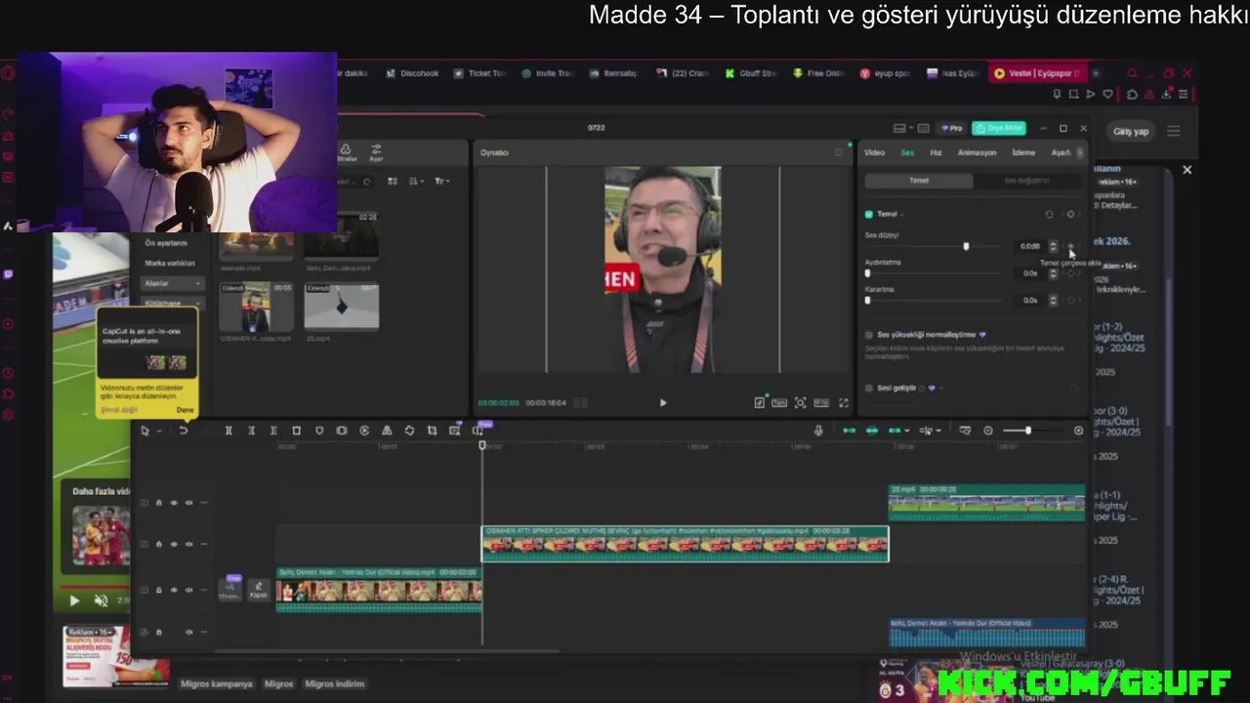Click the layout switch icon in CapCut title bar
Image resolution: width=1250 pixels, height=703 pixels.
(899, 128)
